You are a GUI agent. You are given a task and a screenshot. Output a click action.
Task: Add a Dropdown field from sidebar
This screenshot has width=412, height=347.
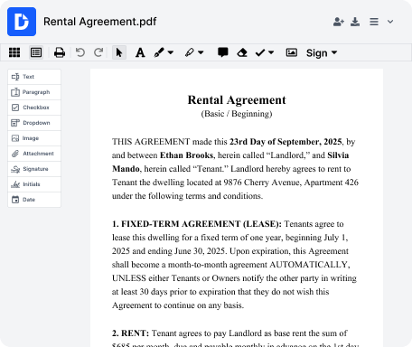34,123
